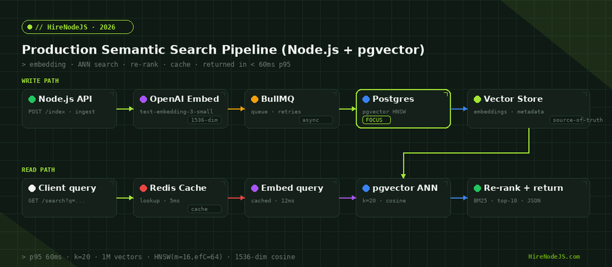Click the lime dot beside Vector Store
This screenshot has width=612, height=267.
tap(477, 99)
